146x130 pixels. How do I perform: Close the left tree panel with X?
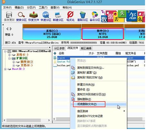[x=50, y=48]
